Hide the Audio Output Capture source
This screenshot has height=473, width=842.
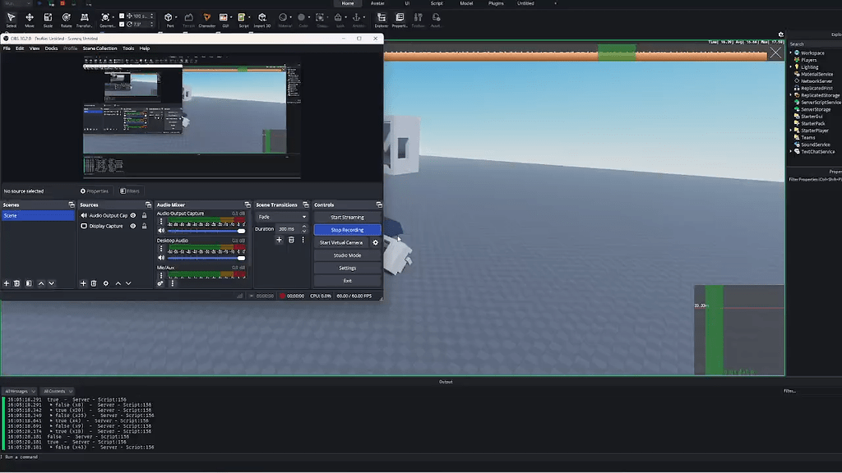point(133,216)
